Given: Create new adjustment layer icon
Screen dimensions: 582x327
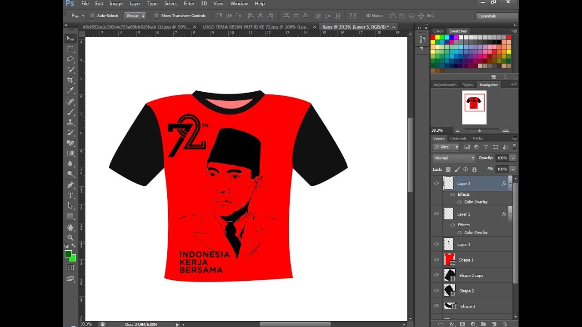Looking at the screenshot, I should coord(473,324).
